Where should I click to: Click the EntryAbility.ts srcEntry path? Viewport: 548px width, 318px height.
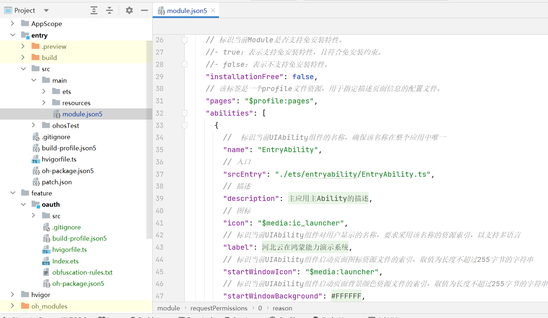point(353,174)
